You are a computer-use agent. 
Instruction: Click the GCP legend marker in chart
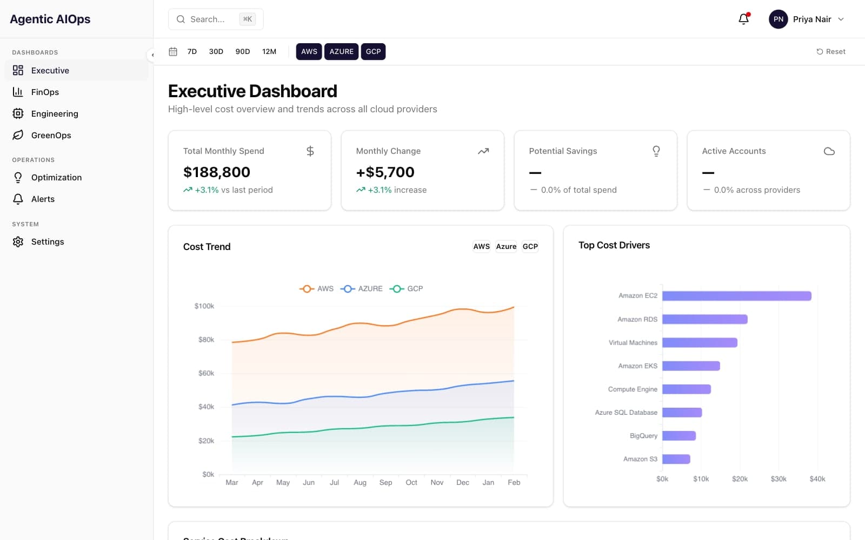[397, 289]
